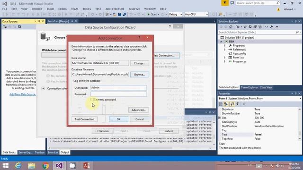Click the help question mark in Add Connection dialog

[x=139, y=37]
